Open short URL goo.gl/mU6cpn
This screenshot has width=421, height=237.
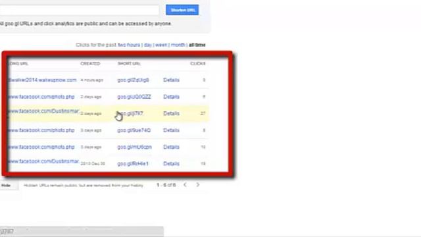pyautogui.click(x=134, y=147)
